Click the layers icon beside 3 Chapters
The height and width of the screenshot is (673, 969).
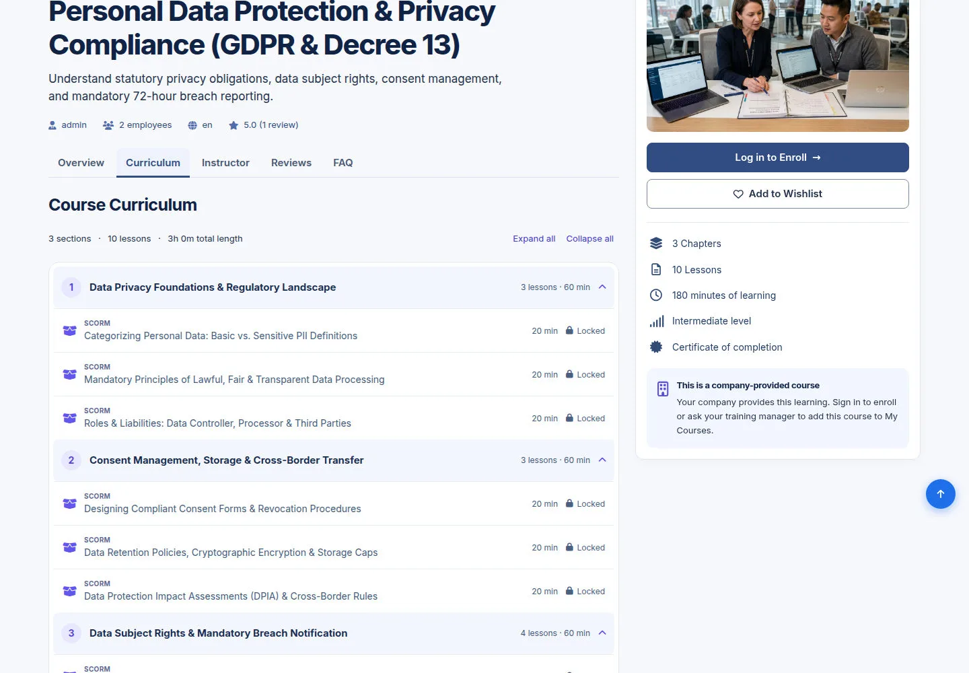(656, 244)
